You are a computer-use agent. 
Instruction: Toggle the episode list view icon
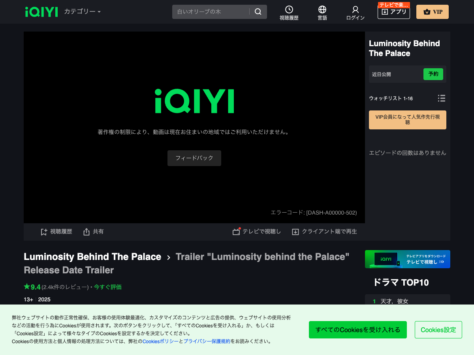coord(442,98)
